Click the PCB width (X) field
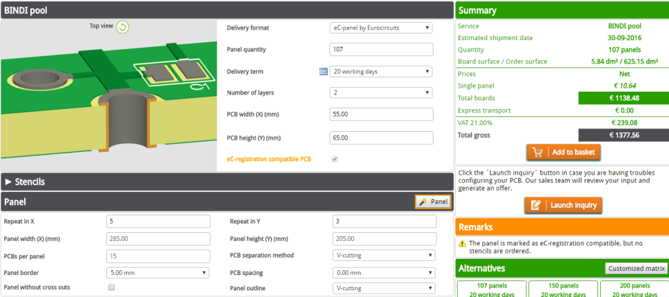The image size is (669, 297). tap(381, 114)
